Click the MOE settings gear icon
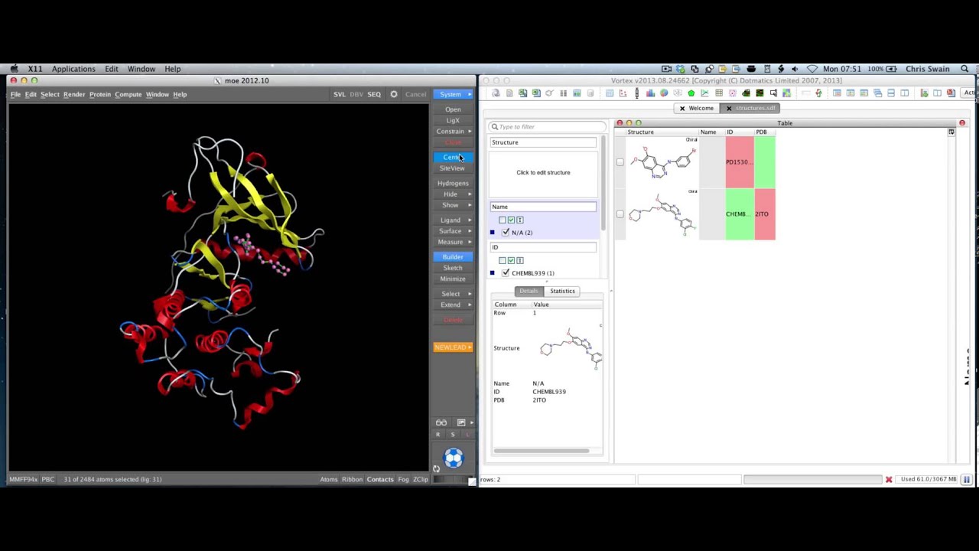The height and width of the screenshot is (551, 979). (394, 94)
